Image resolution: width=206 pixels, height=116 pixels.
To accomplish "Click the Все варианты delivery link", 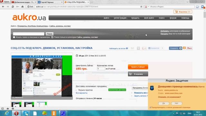I will [81, 93].
